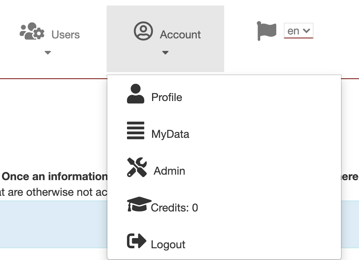This screenshot has width=359, height=260.
Task: Open the language selector set to en
Action: [x=299, y=30]
